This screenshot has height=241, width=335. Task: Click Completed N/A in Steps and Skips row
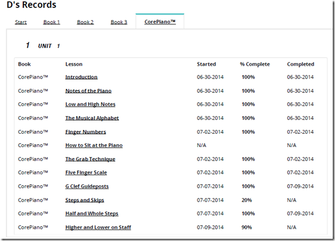tap(292, 200)
